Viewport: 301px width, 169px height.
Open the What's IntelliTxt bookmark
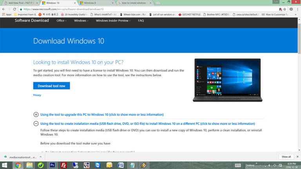coord(103,14)
